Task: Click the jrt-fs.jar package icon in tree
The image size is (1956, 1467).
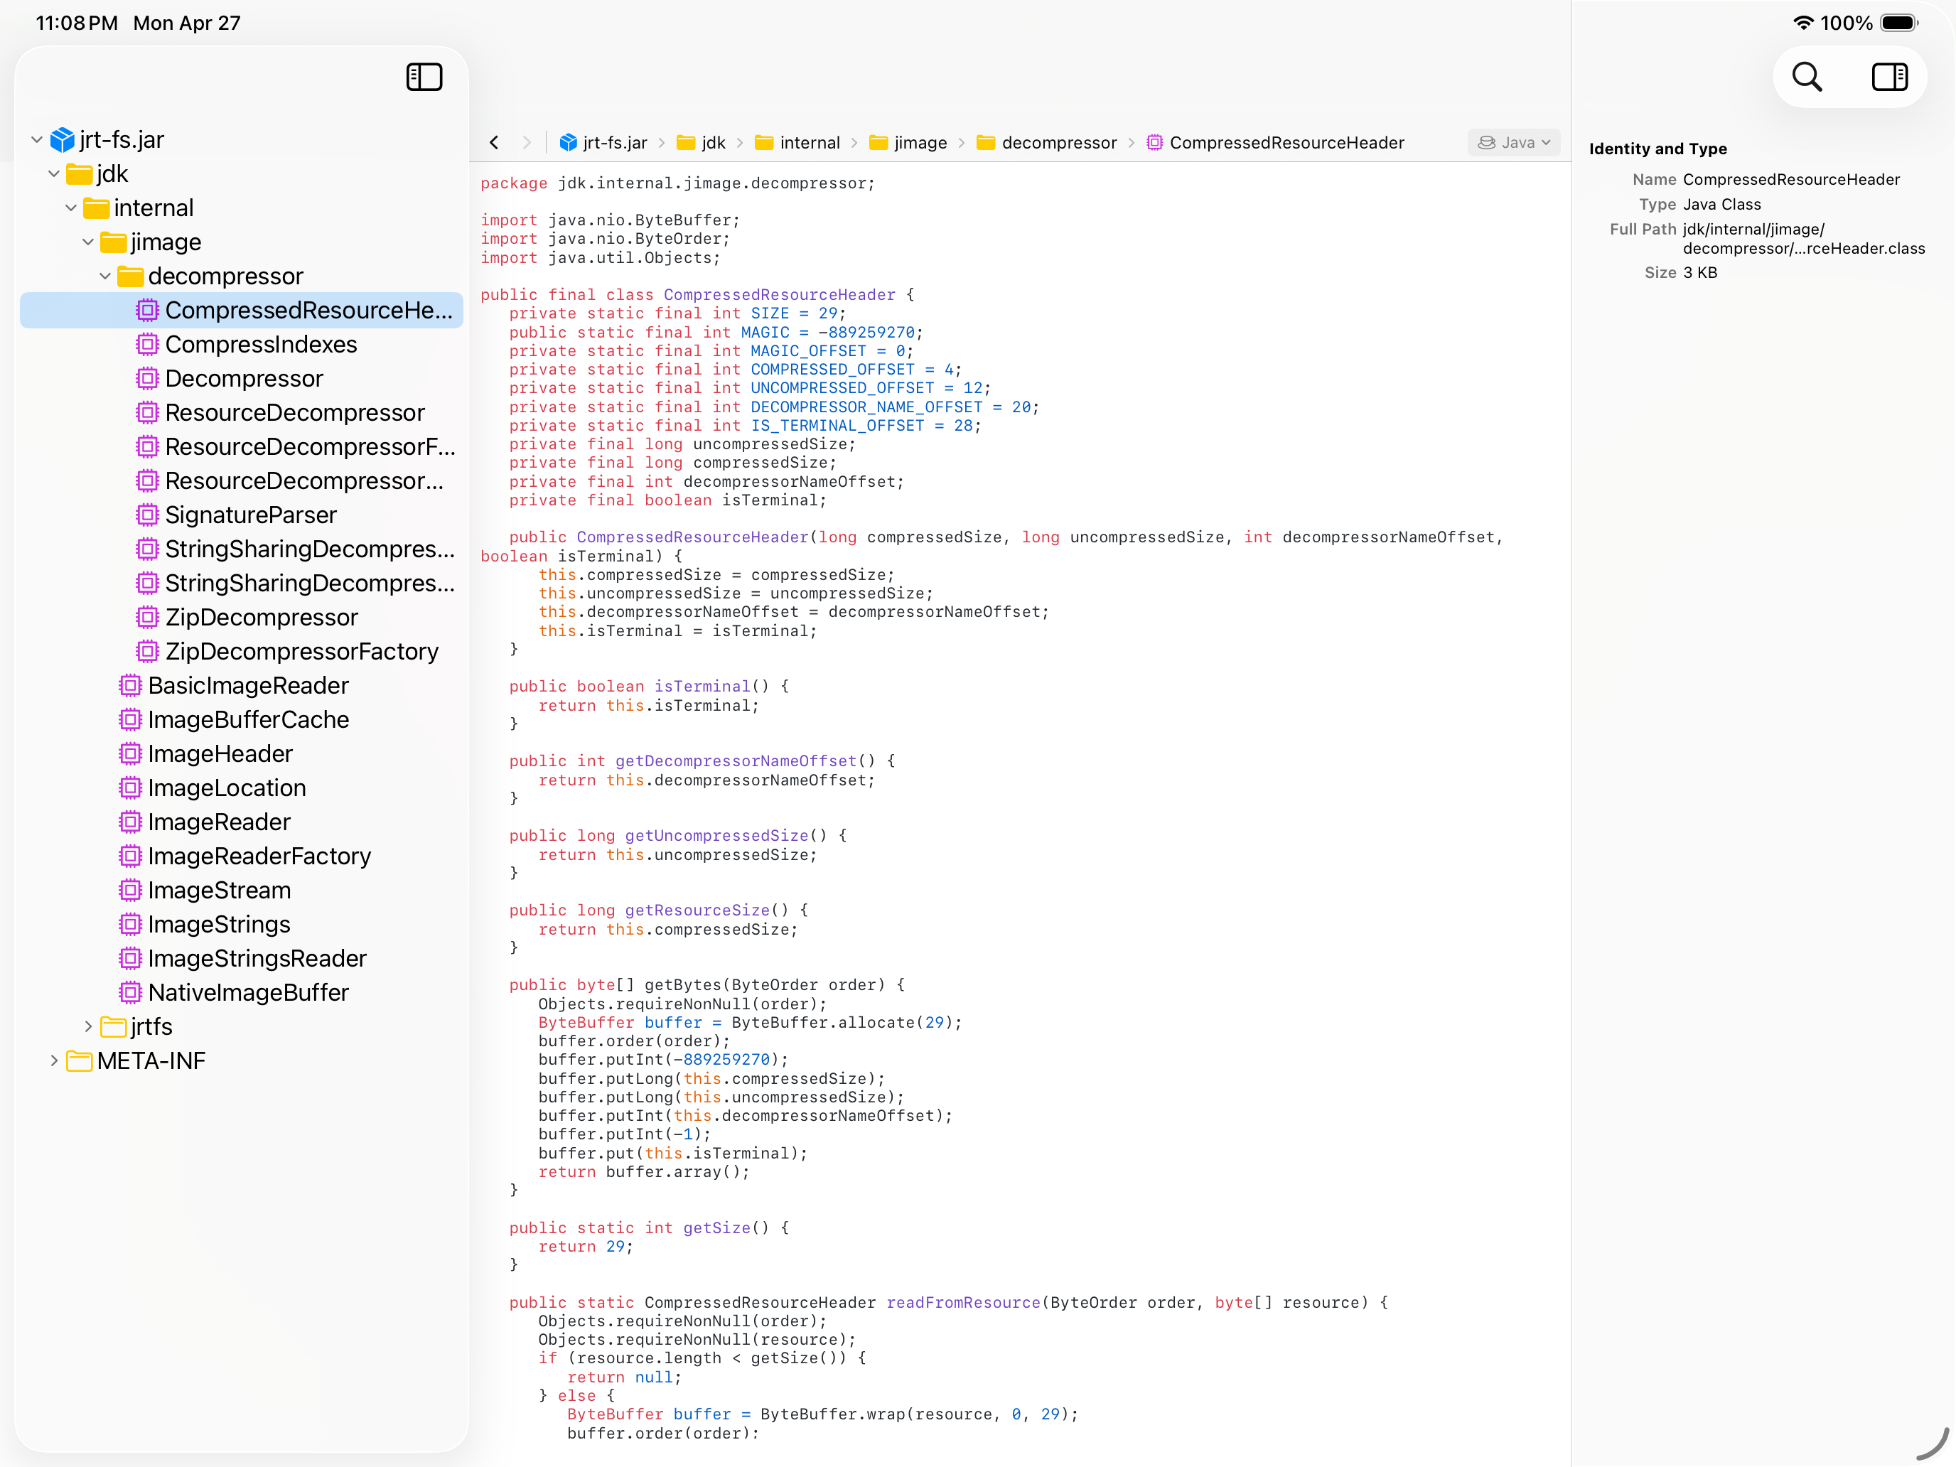Action: 62,140
